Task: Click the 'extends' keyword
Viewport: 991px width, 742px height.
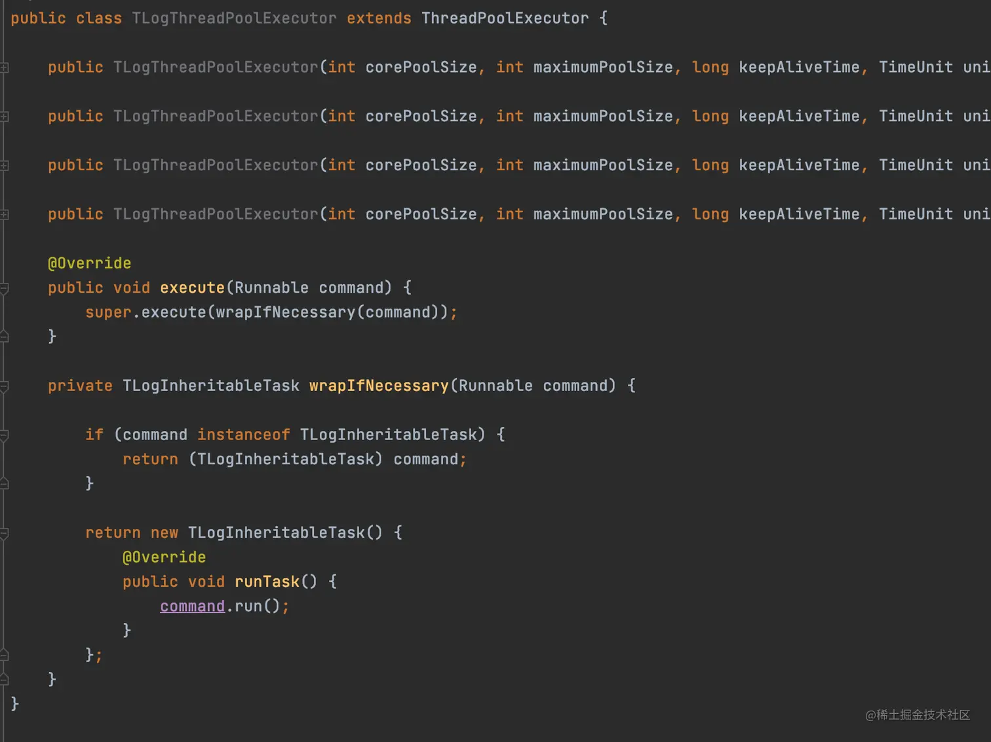Action: 379,18
